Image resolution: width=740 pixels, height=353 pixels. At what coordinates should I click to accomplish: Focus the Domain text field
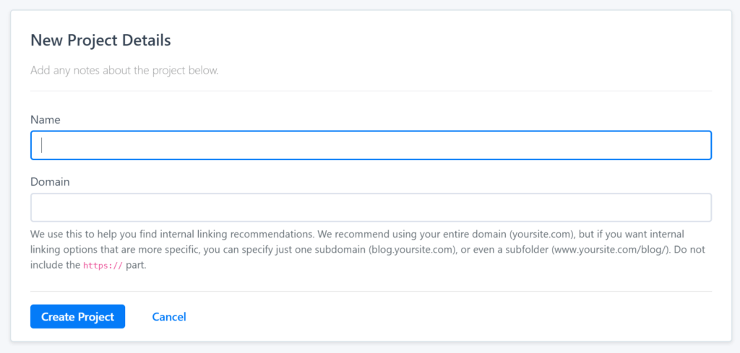point(371,208)
